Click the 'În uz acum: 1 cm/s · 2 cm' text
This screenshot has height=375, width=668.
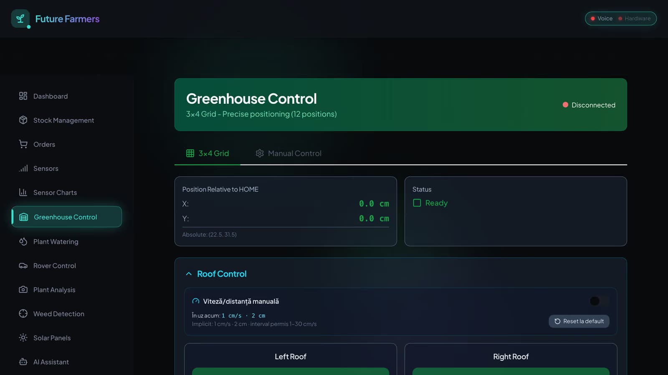[x=228, y=315]
